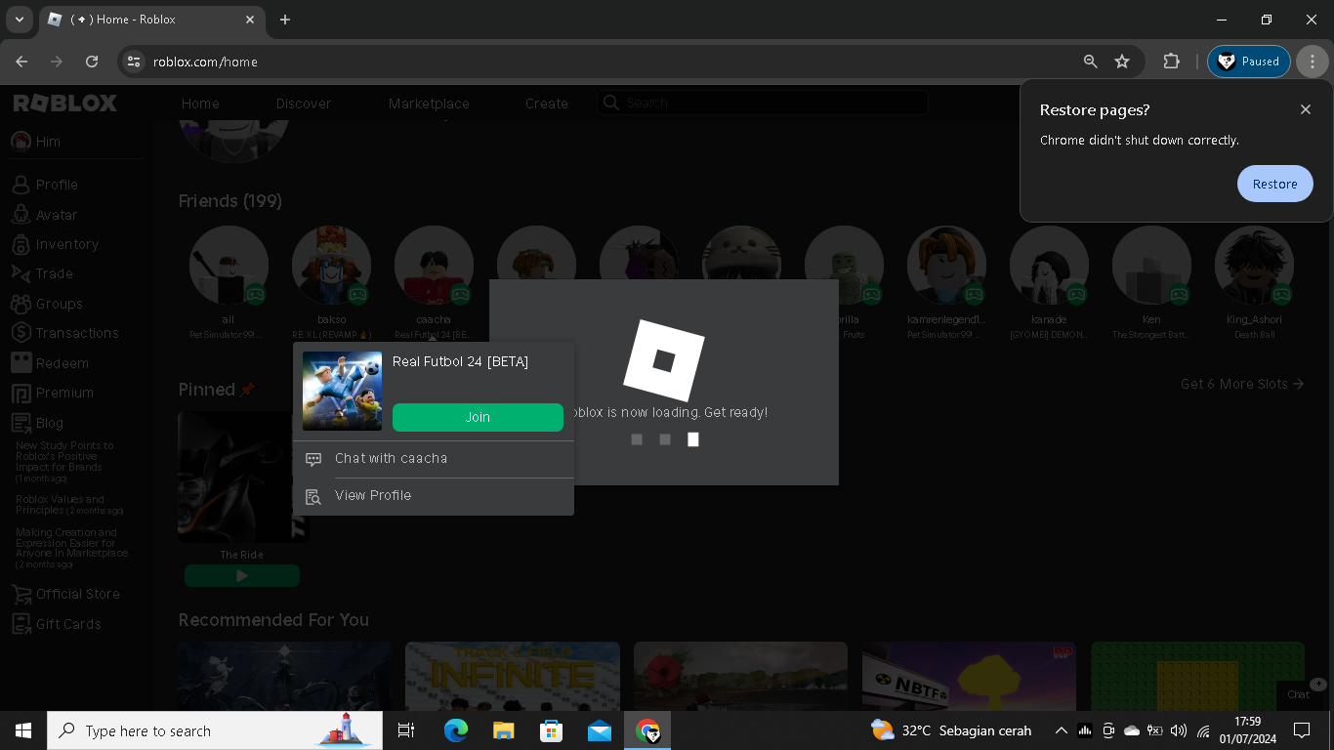1334x750 pixels.
Task: Dismiss the Restore pages prompt
Action: [1306, 109]
